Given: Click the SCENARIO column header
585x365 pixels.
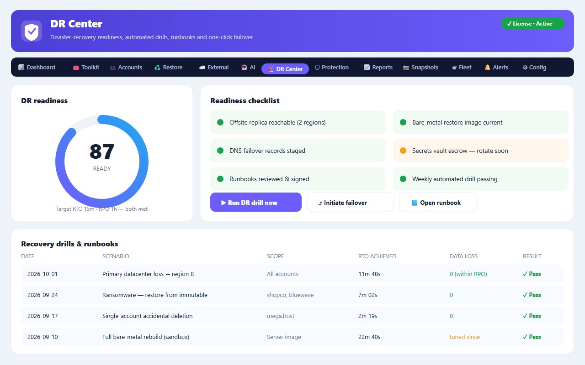Looking at the screenshot, I should click(116, 256).
